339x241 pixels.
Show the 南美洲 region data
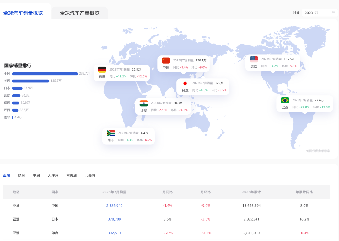(72, 176)
